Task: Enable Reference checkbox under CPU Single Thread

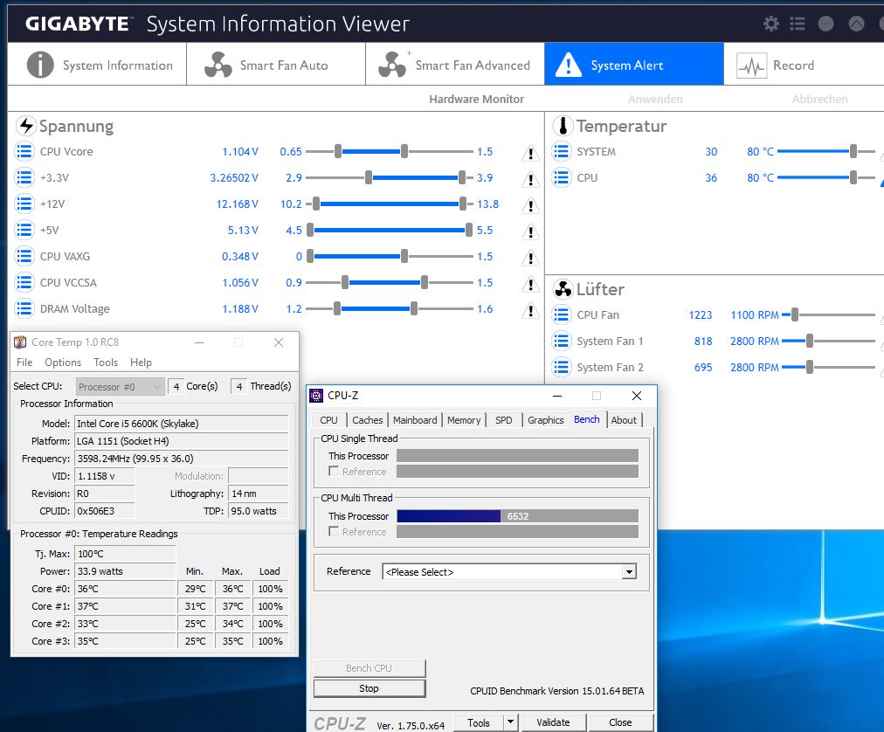Action: (x=334, y=472)
